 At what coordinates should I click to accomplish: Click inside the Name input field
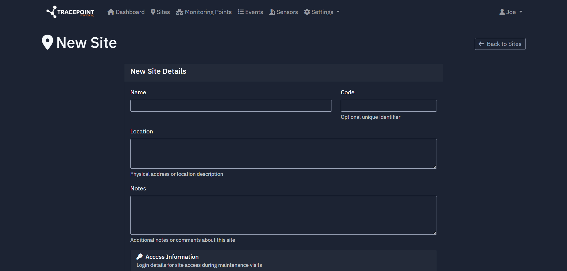[231, 105]
